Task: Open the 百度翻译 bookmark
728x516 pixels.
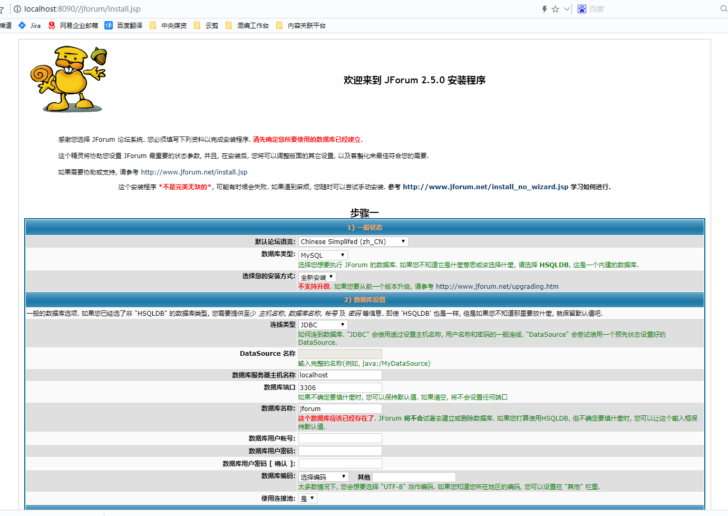Action: pos(123,25)
